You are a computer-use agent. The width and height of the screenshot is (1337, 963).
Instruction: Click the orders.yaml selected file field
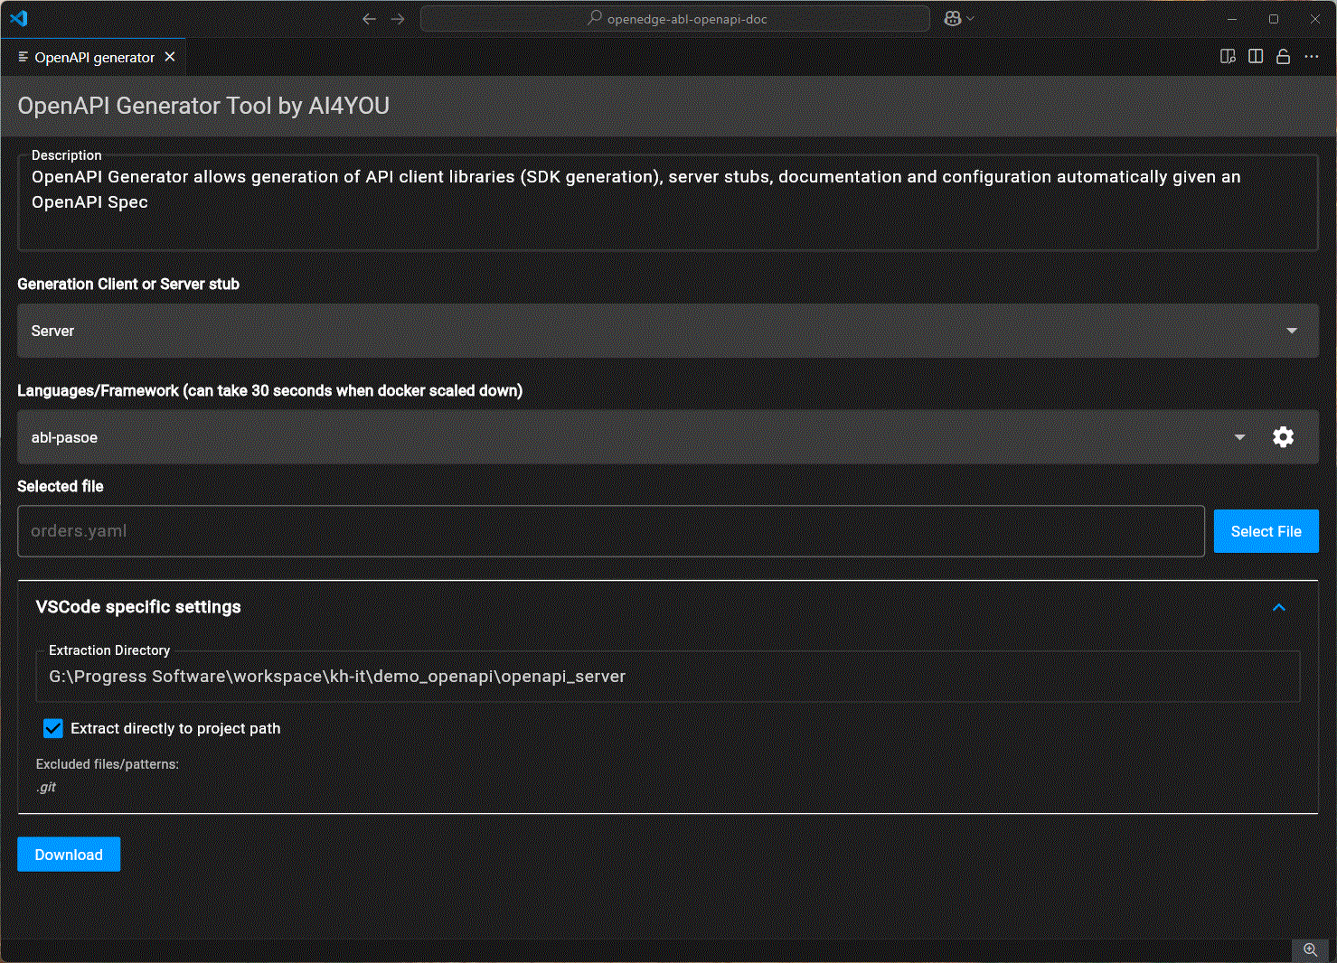[x=611, y=531]
